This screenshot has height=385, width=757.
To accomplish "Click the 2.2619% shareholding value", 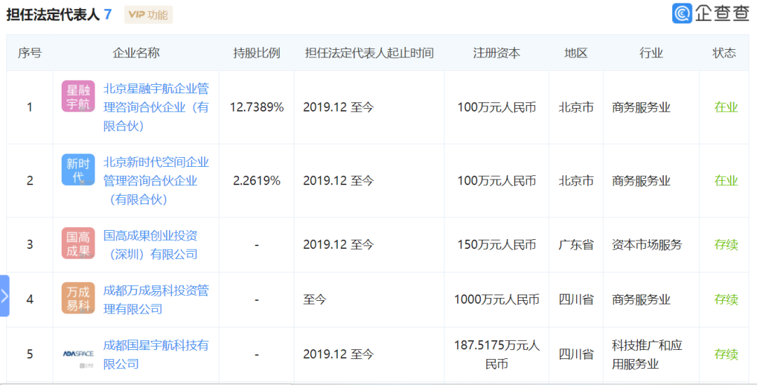I will (x=257, y=181).
